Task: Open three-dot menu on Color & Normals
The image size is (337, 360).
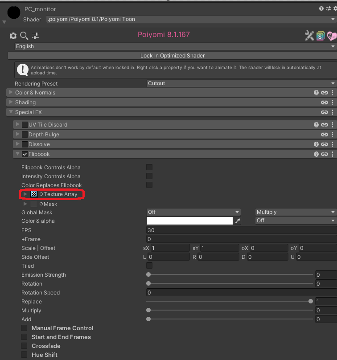Action: click(333, 93)
